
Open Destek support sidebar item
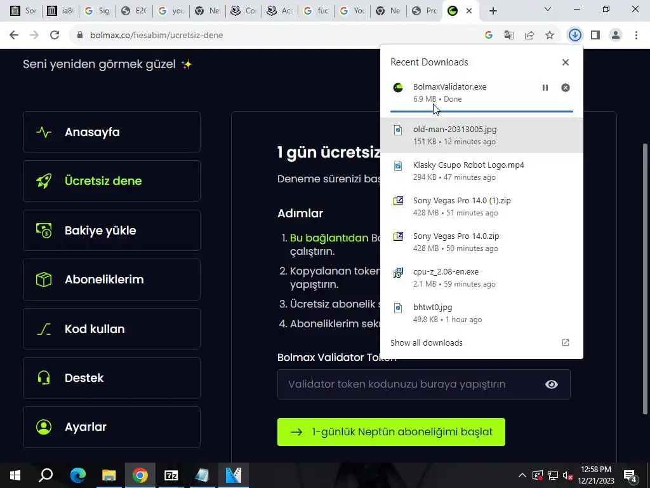(x=112, y=377)
